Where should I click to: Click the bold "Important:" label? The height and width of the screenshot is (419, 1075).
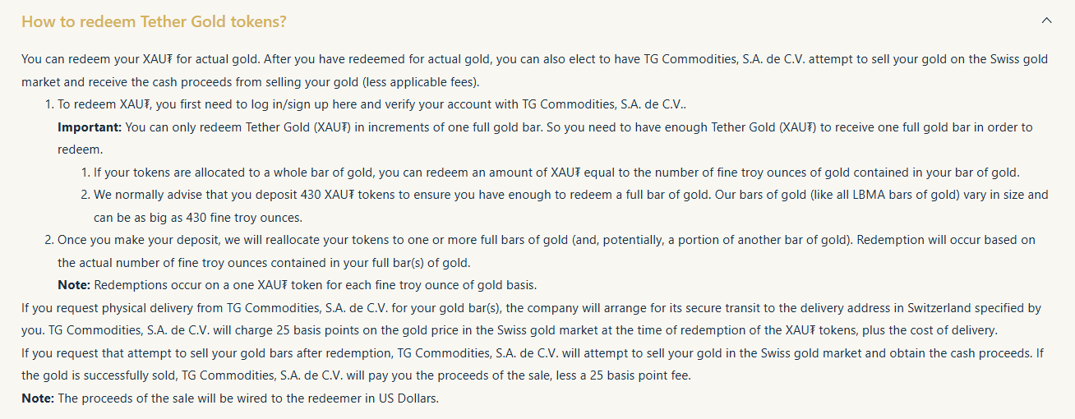89,127
